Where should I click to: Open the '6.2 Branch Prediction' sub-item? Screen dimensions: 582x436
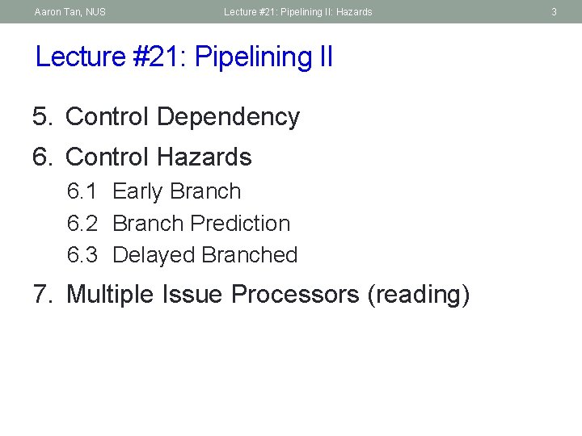click(x=179, y=223)
